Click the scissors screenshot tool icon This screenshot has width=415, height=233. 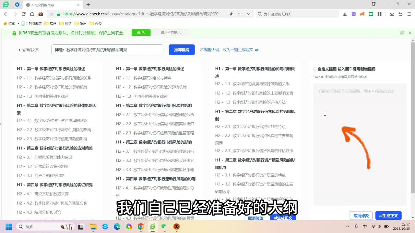pyautogui.click(x=345, y=14)
